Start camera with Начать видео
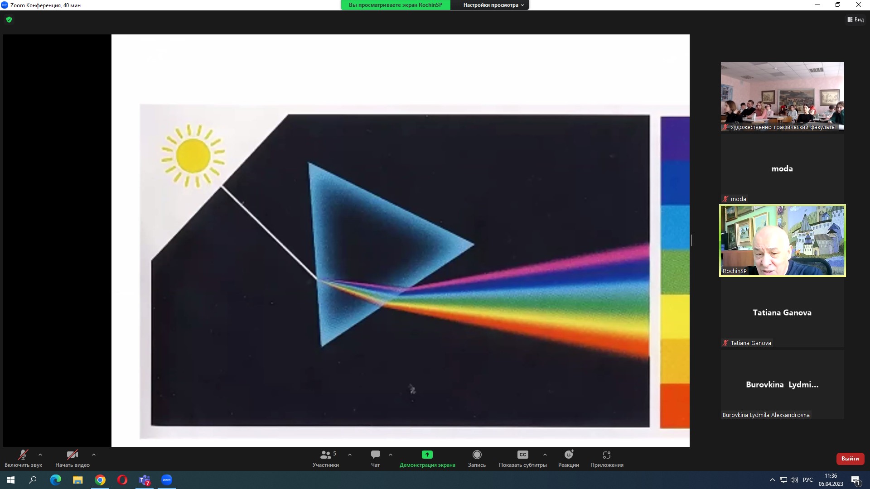The height and width of the screenshot is (489, 870). click(x=72, y=455)
